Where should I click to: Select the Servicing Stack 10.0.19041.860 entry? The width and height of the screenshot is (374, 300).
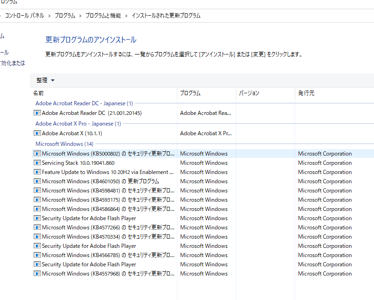[x=78, y=163]
